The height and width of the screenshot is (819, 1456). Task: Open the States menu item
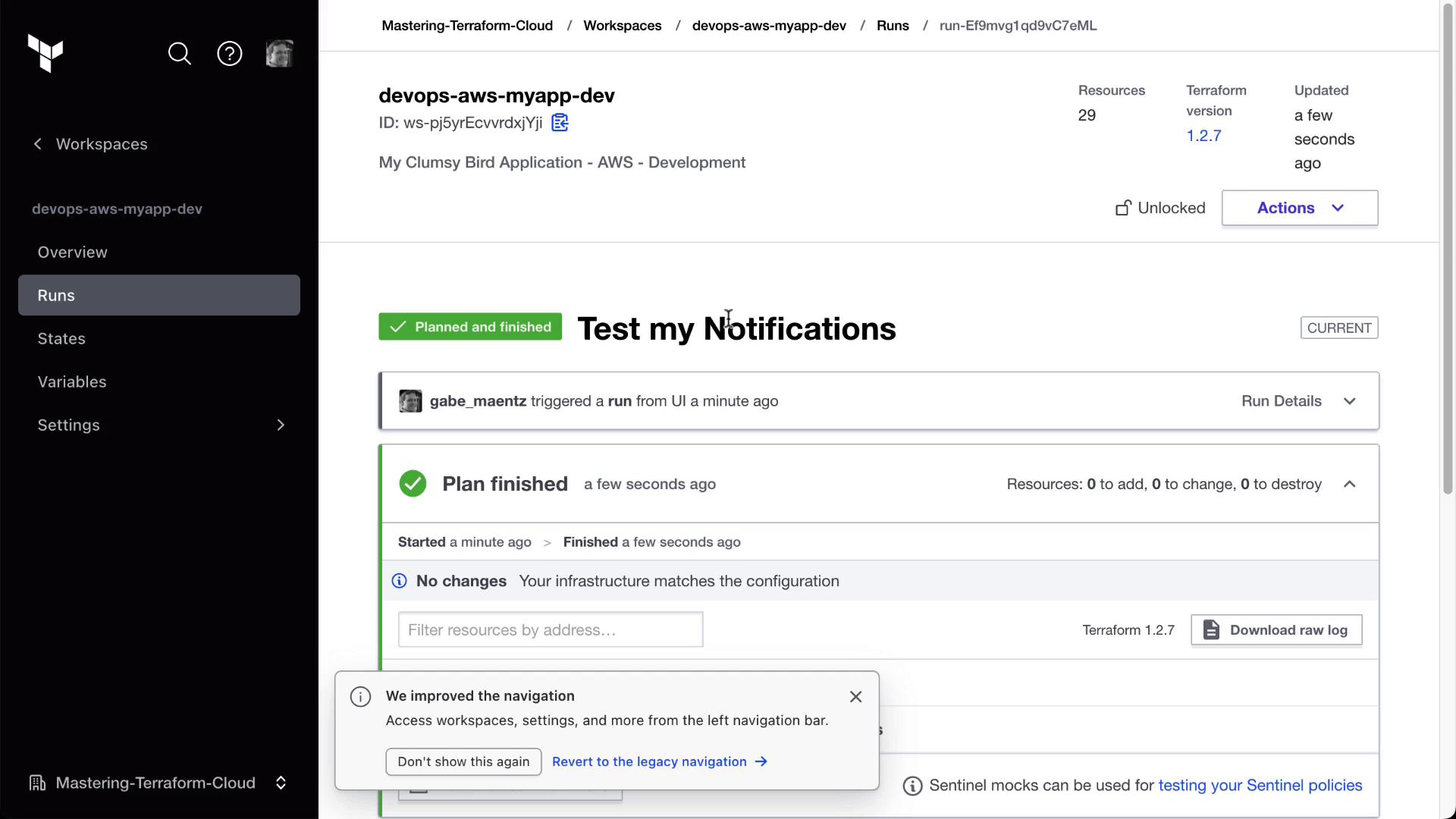click(x=61, y=339)
